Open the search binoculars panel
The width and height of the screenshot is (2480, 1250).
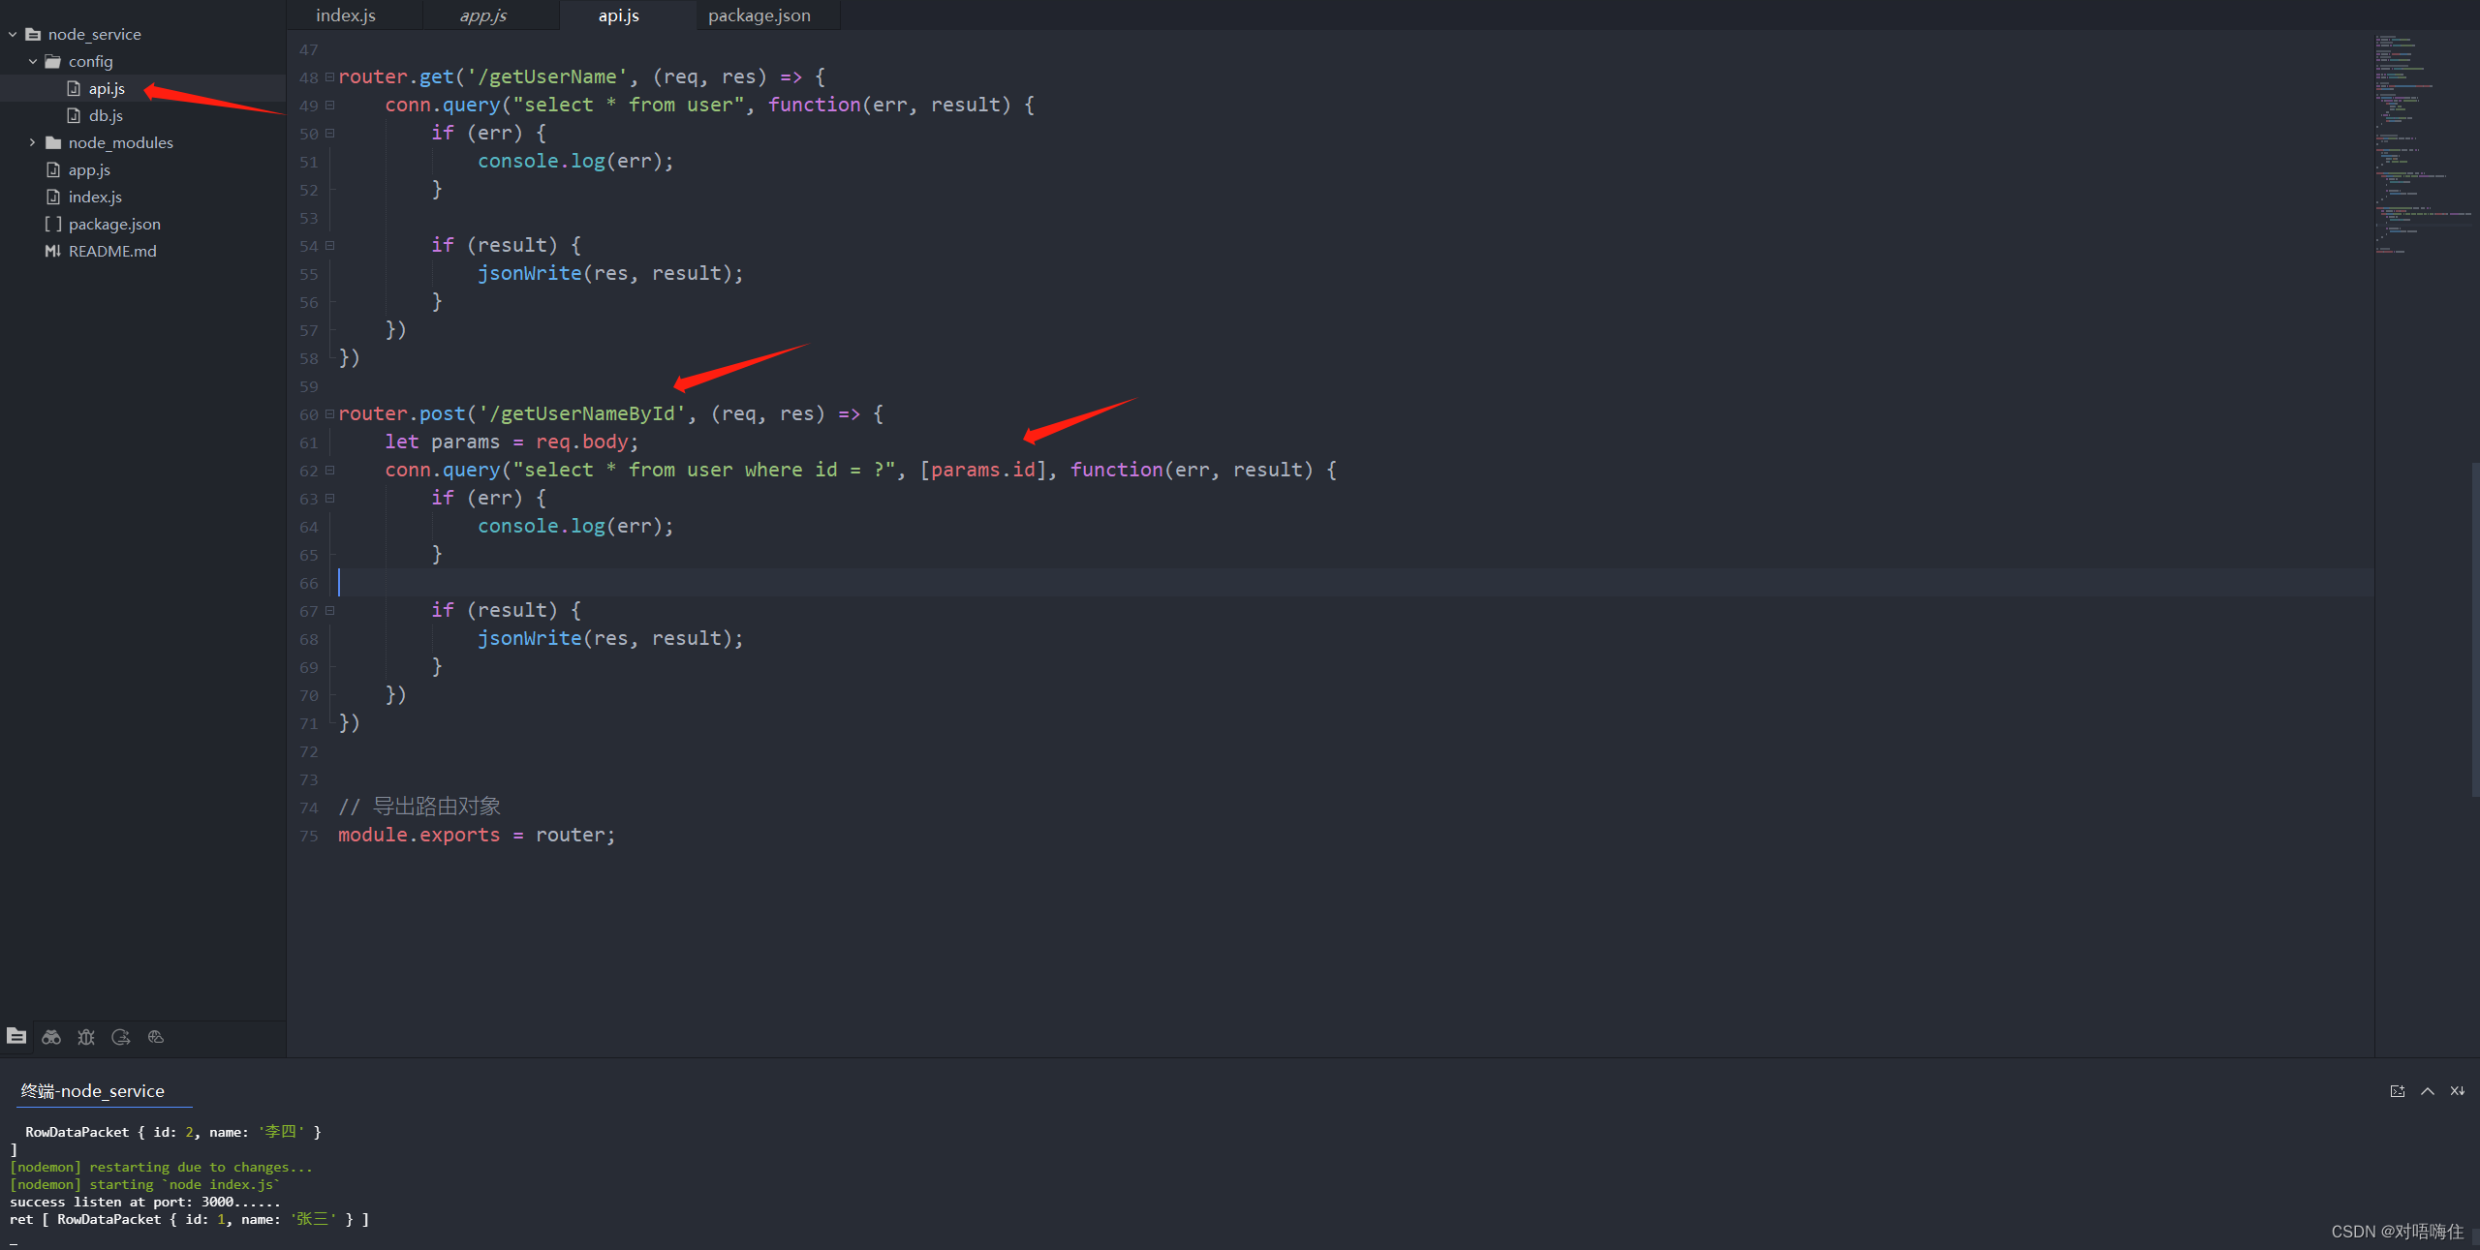[51, 1037]
